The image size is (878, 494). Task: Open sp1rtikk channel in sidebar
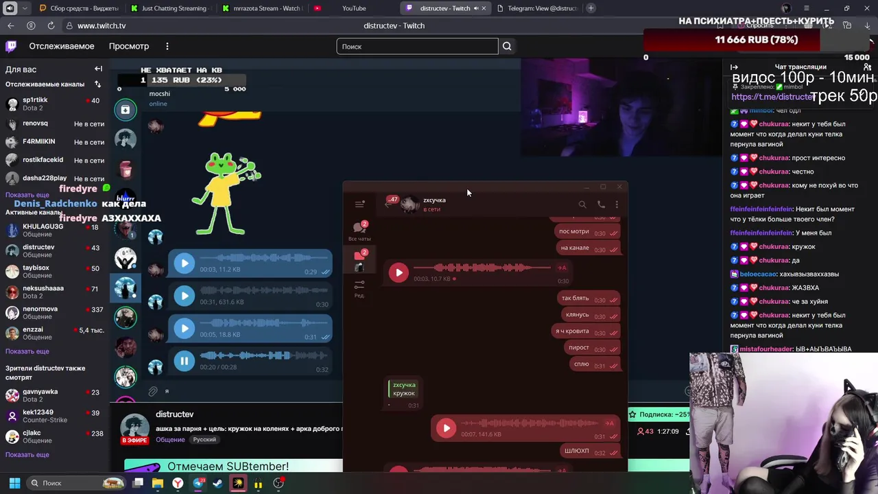click(54, 104)
